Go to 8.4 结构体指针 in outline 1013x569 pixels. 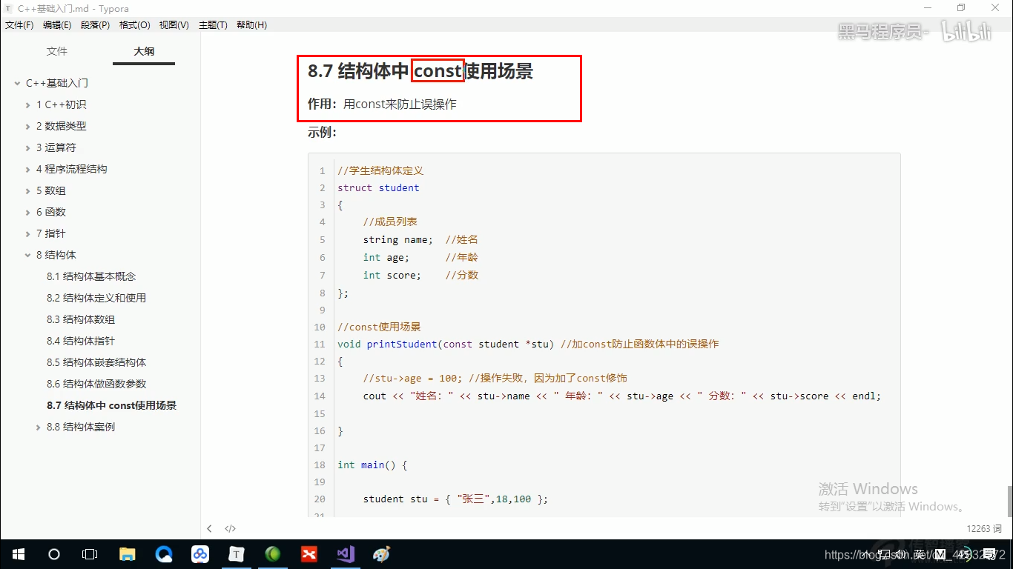coord(81,341)
